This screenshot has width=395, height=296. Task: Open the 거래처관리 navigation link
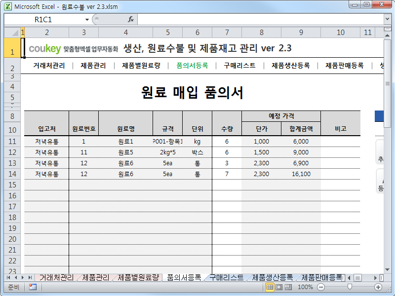tap(49, 66)
